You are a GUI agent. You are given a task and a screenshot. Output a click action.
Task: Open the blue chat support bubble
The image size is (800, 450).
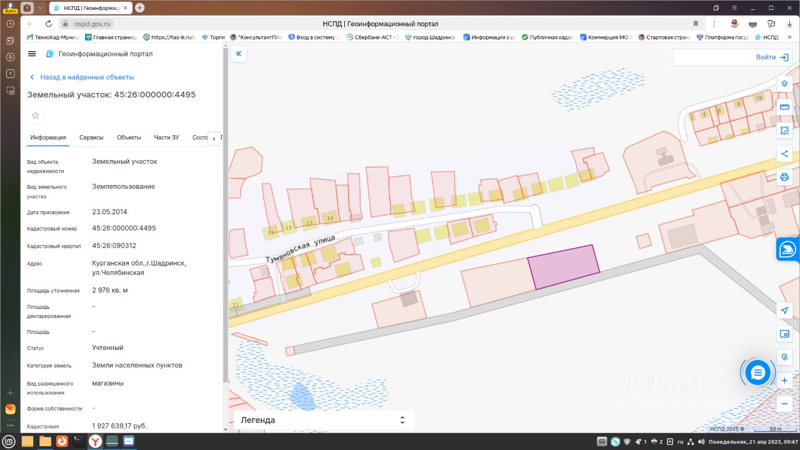coord(757,373)
